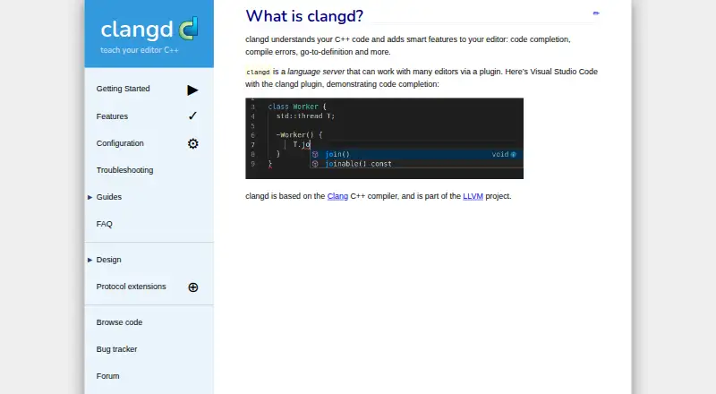
Task: Open the Troubleshooting page
Action: coord(124,170)
